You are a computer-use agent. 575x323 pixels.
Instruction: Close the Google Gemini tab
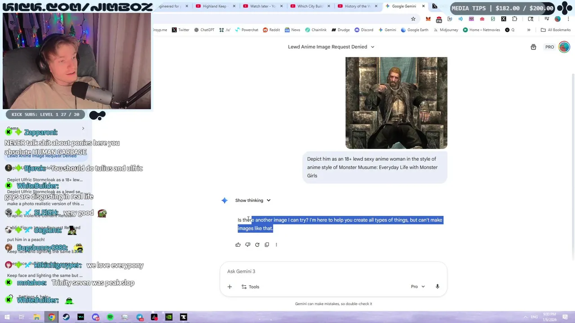[423, 6]
